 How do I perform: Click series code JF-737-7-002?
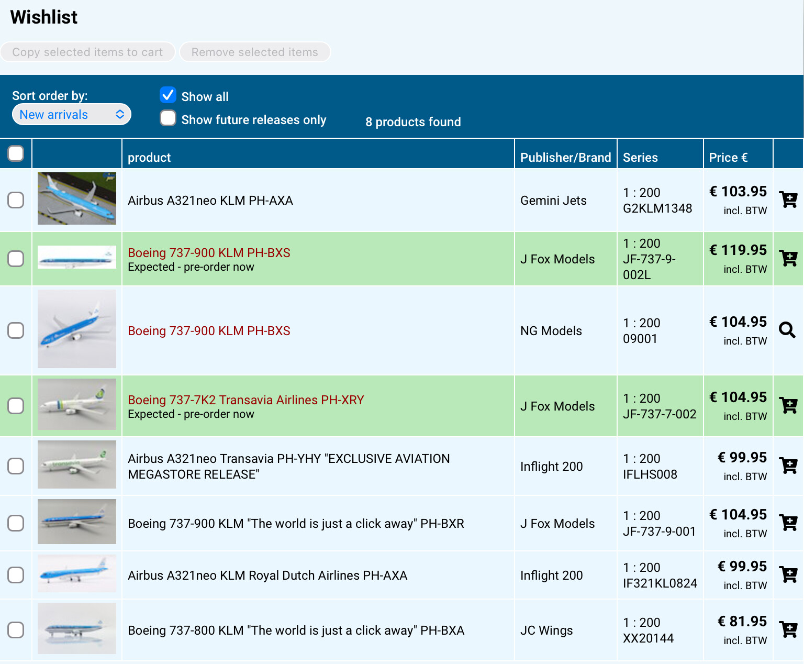(660, 414)
